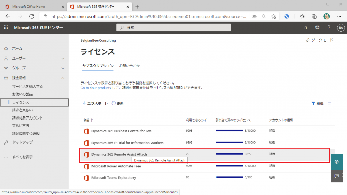Add this page to favorites star
The width and height of the screenshot is (347, 195).
(274, 16)
